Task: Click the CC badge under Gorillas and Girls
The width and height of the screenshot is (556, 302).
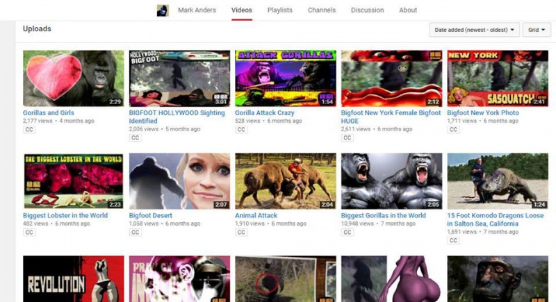Action: (x=29, y=129)
